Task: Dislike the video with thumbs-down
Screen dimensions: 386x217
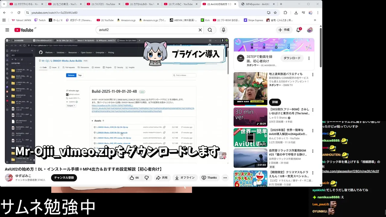Action: point(147,178)
